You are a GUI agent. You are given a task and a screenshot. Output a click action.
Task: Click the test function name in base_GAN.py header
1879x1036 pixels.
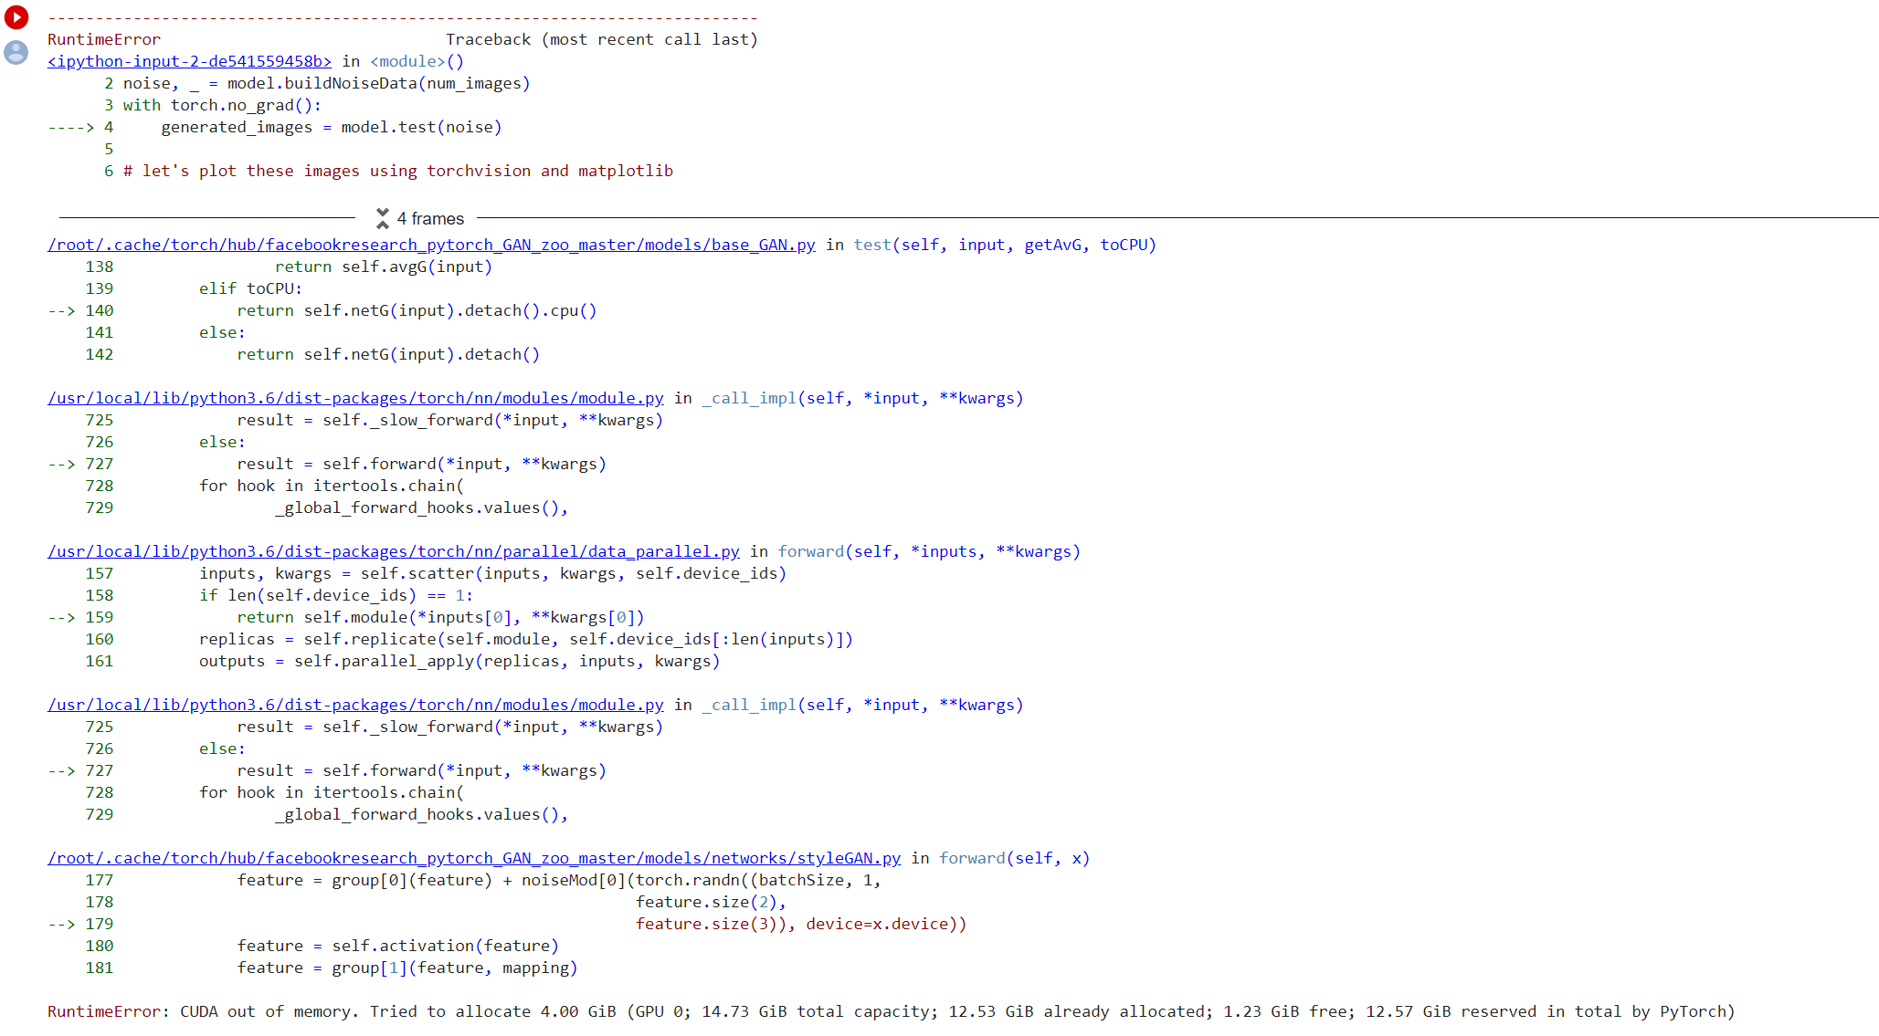click(871, 245)
